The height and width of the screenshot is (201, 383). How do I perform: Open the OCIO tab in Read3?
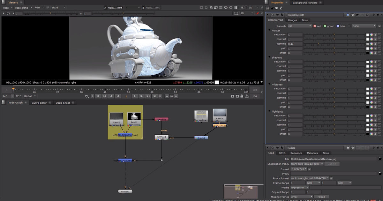tap(282, 153)
